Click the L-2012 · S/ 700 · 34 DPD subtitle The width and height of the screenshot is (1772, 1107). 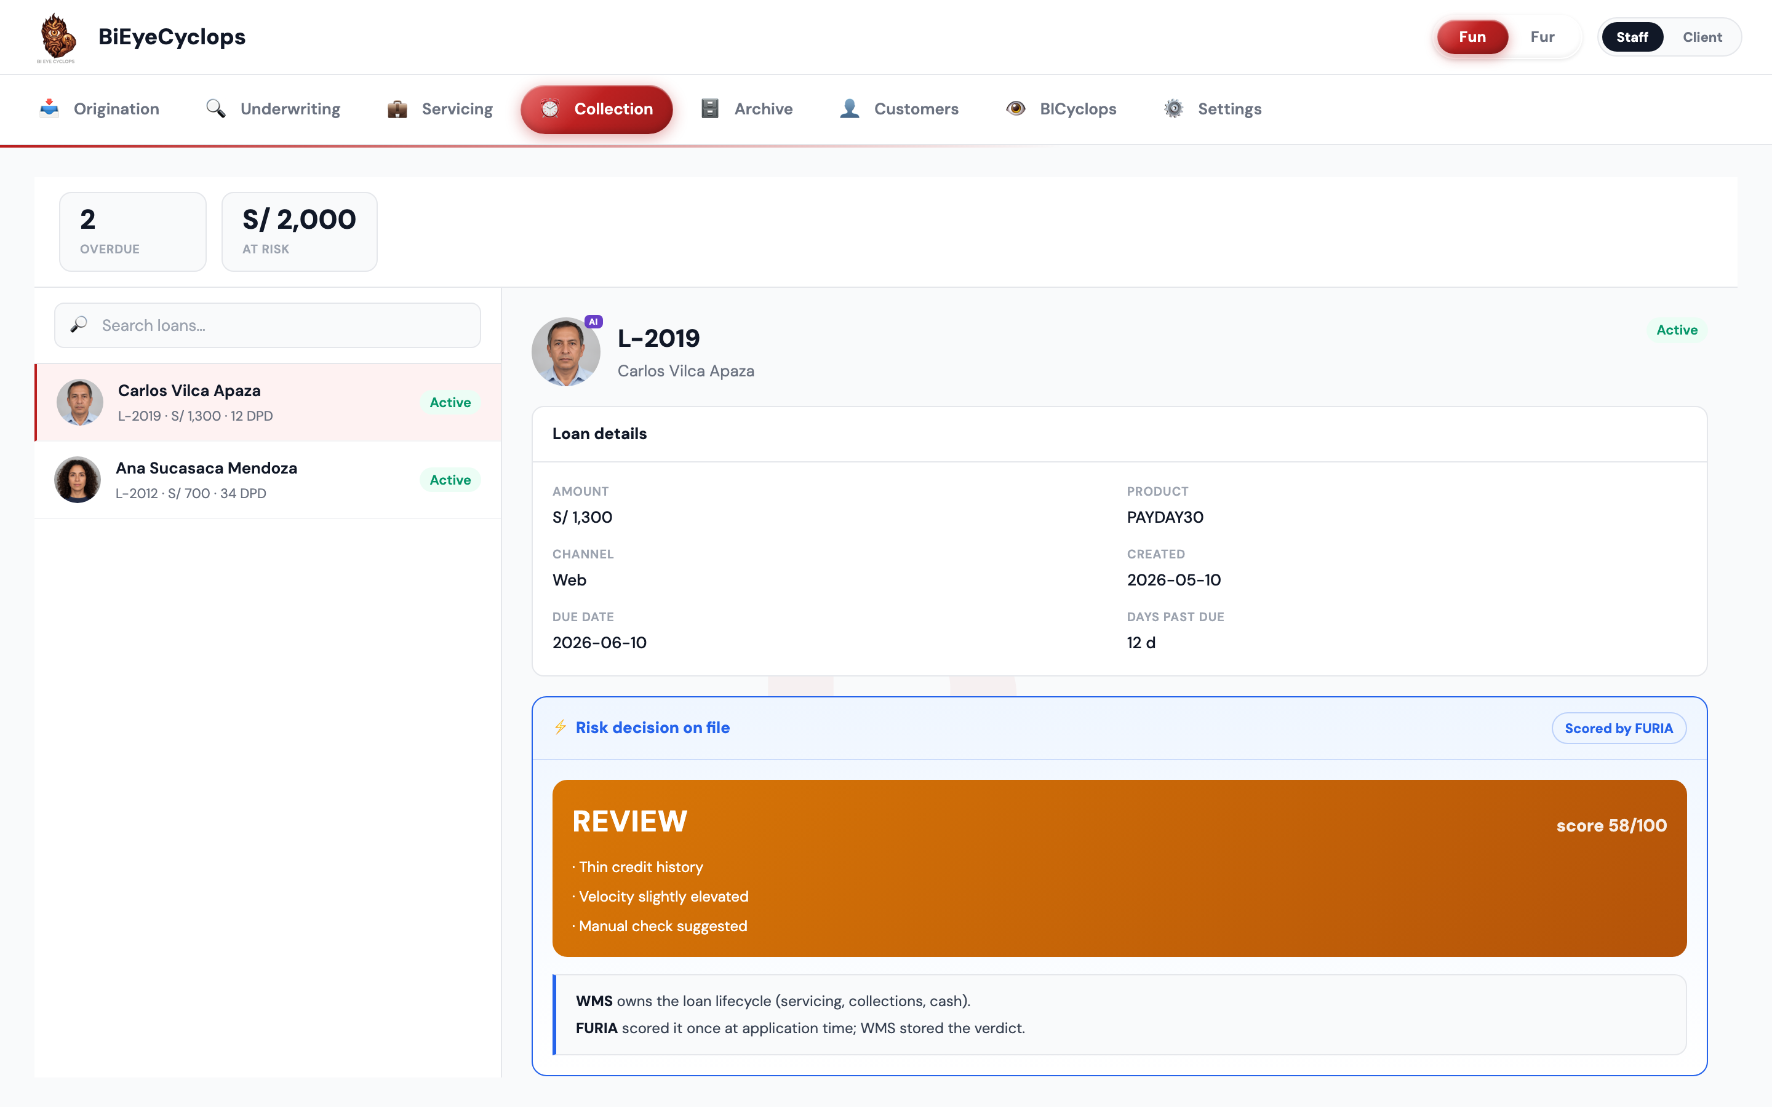[x=190, y=493]
